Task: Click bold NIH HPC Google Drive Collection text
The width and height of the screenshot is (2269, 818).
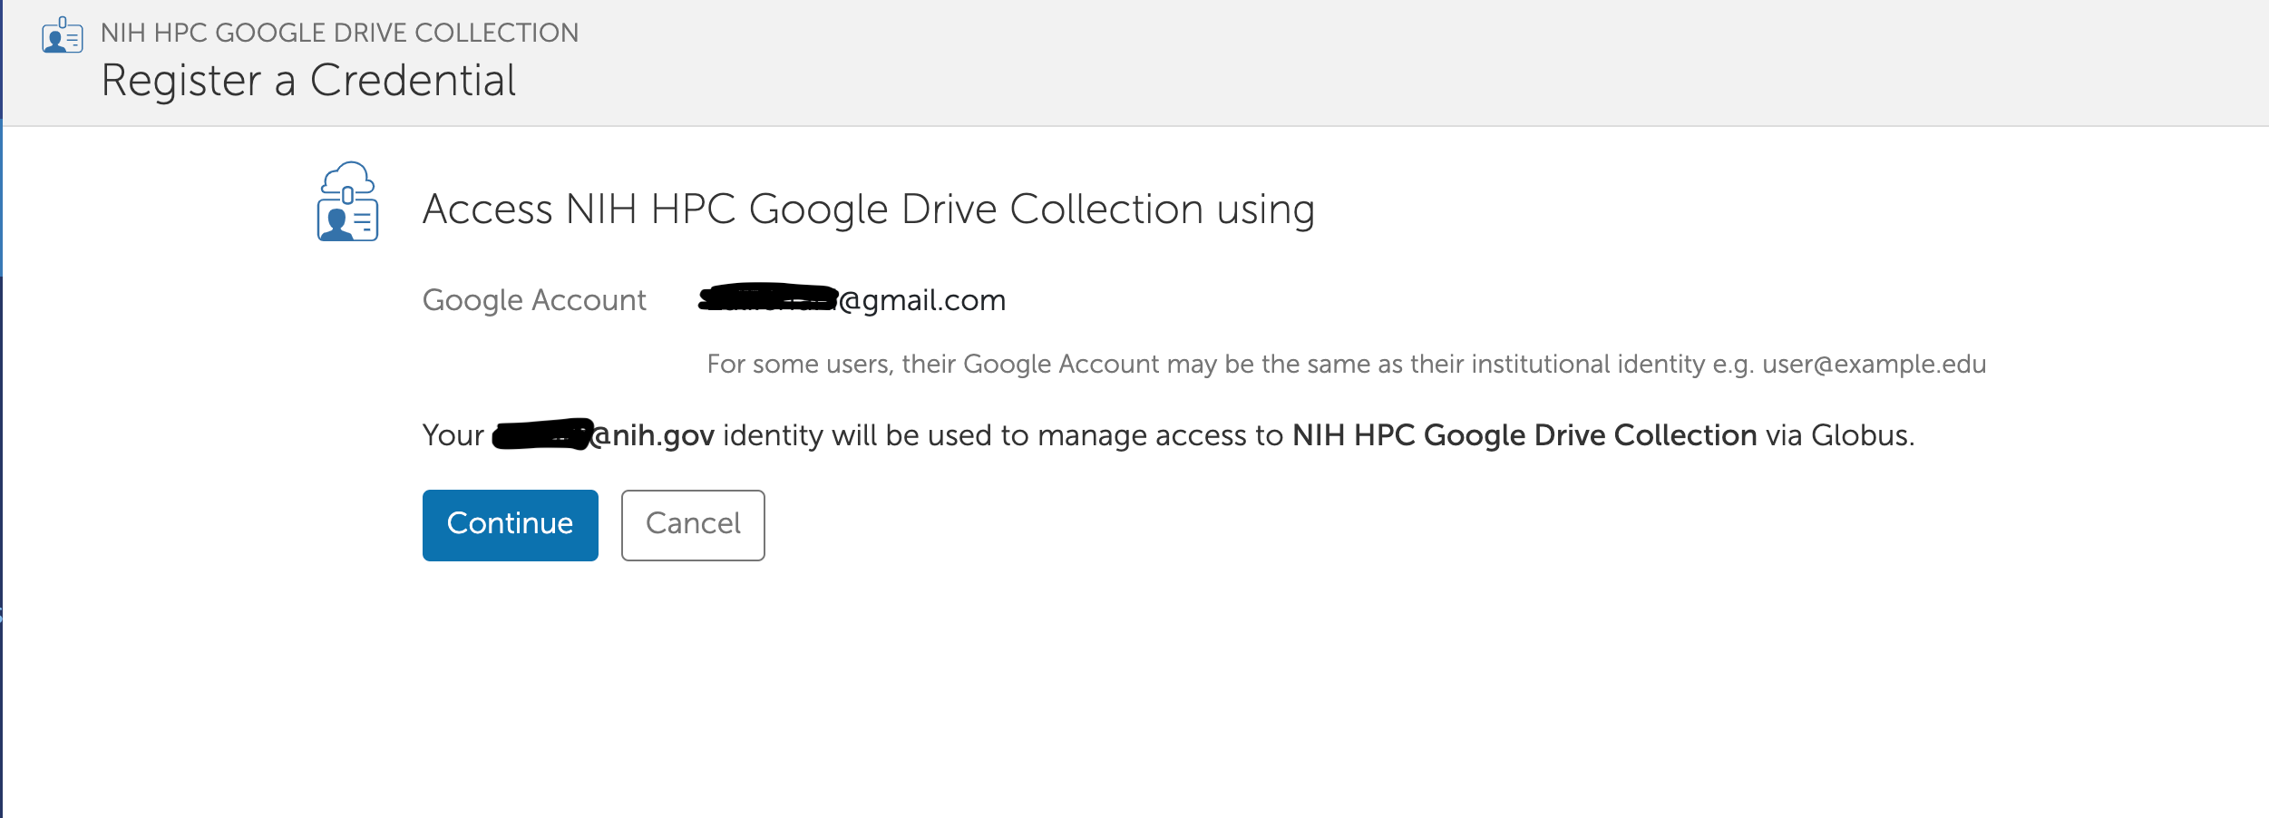Action: coord(1524,435)
